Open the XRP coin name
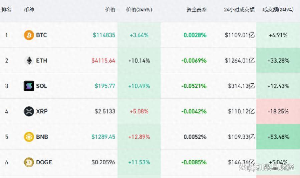Screen dimensions: 300x178 [42, 111]
